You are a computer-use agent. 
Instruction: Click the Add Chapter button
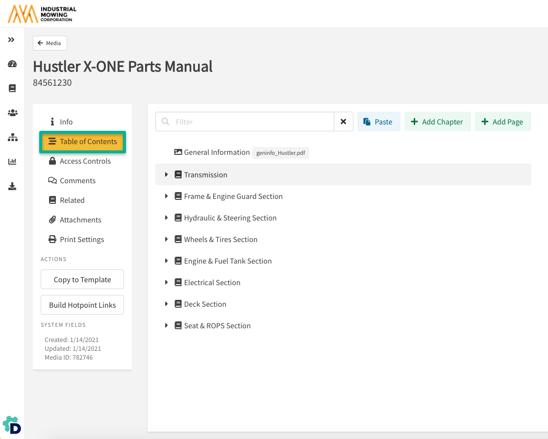pos(437,122)
